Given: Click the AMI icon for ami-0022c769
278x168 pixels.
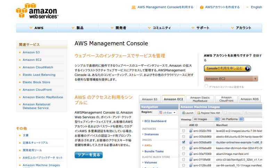Looking at the screenshot, I should pyautogui.click(x=191, y=131).
